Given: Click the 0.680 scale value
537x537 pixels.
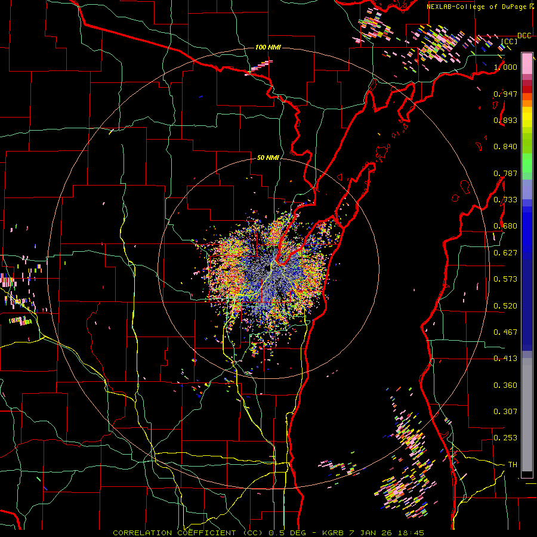Looking at the screenshot, I should coord(505,226).
